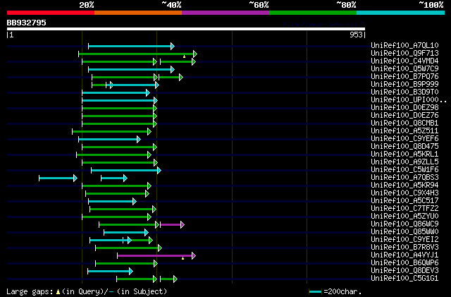The height and width of the screenshot is (297, 451).
Task: Click the cyan alignment bar for A7QL10
Action: [x=131, y=46]
